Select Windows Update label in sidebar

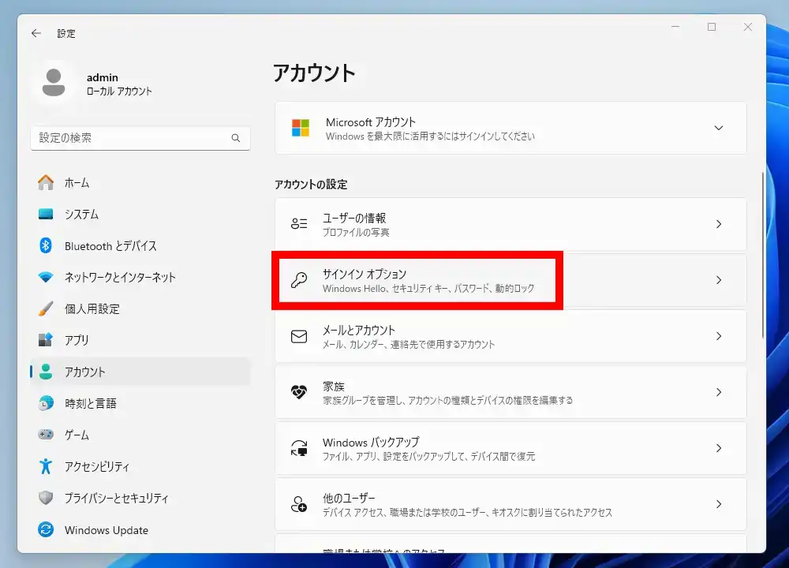[107, 530]
